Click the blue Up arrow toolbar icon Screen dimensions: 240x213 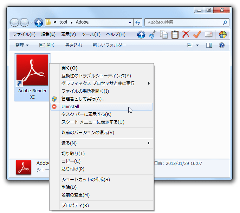coord(141,34)
